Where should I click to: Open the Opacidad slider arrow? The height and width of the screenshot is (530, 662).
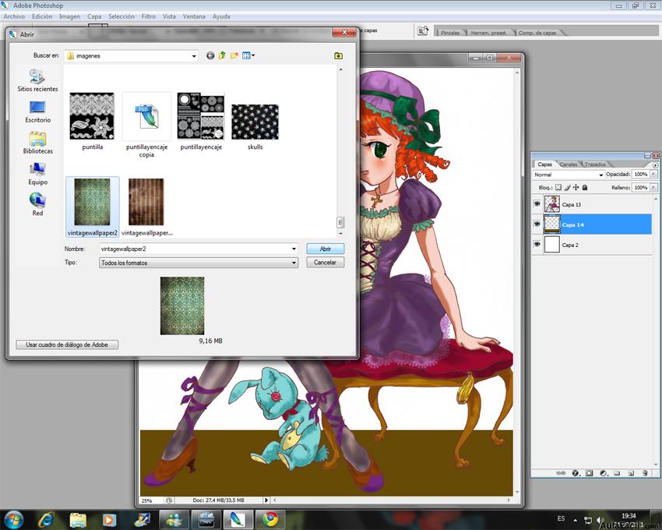pos(653,174)
